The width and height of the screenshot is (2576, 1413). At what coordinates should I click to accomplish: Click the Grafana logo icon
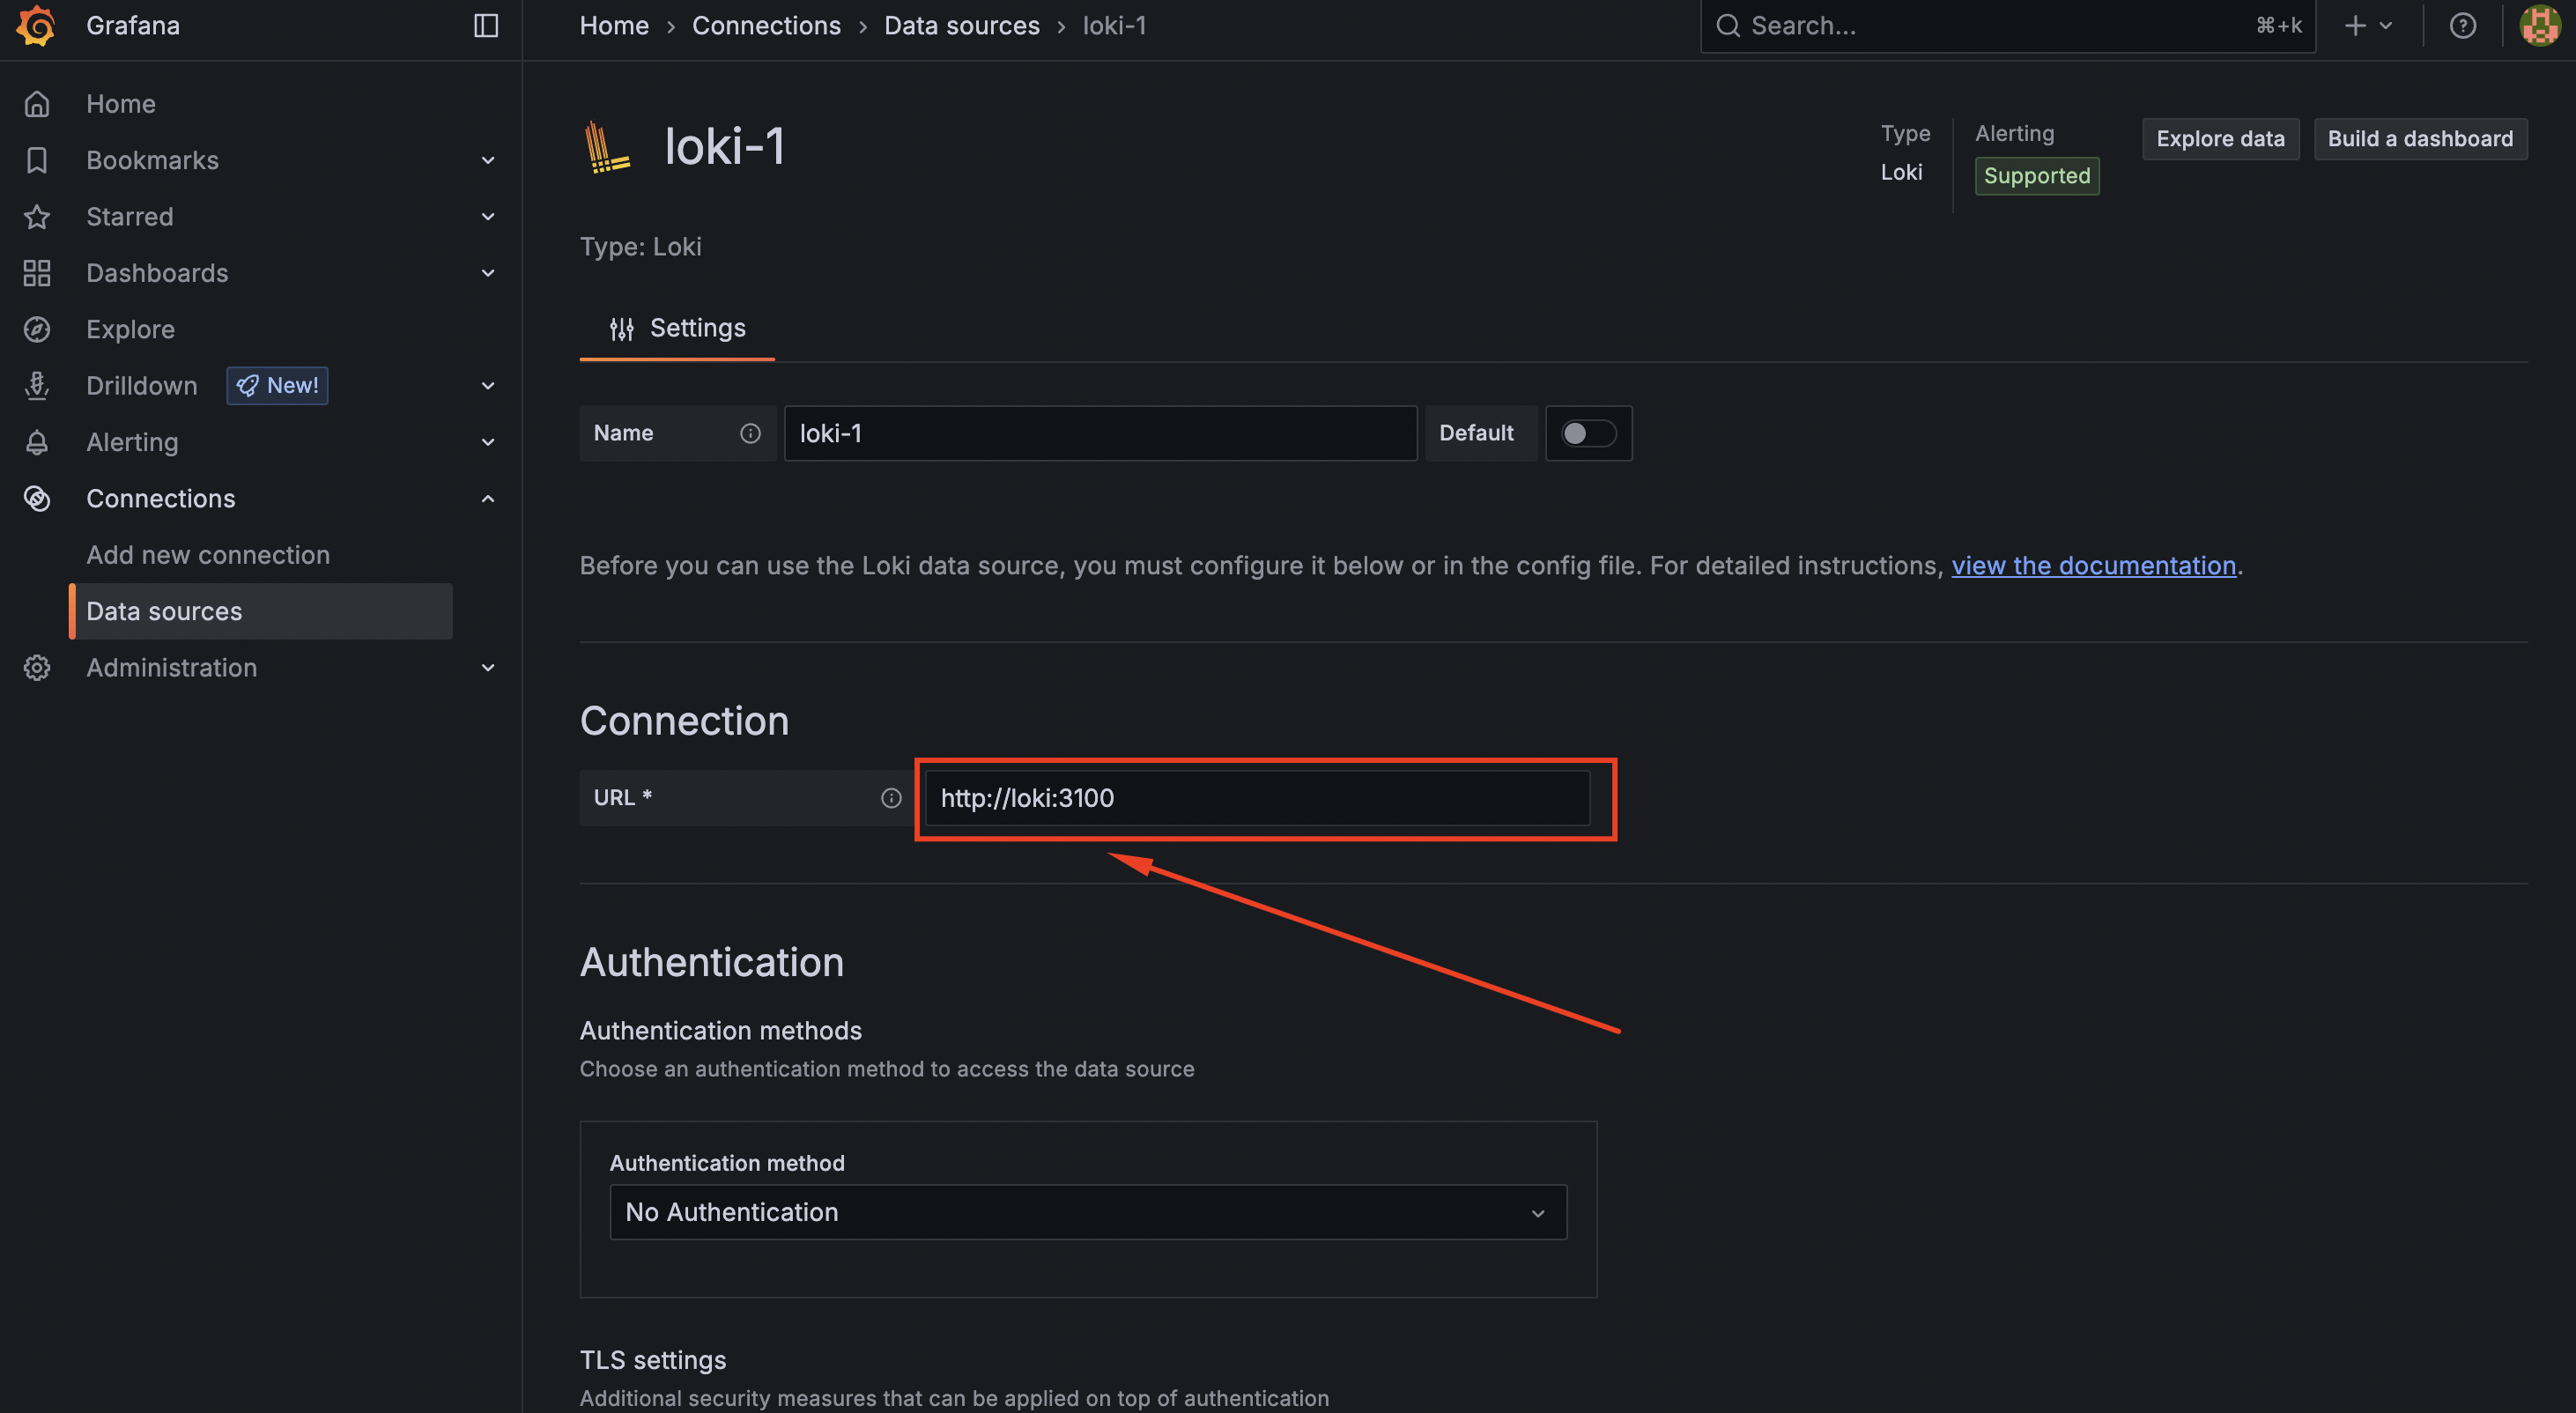point(36,26)
